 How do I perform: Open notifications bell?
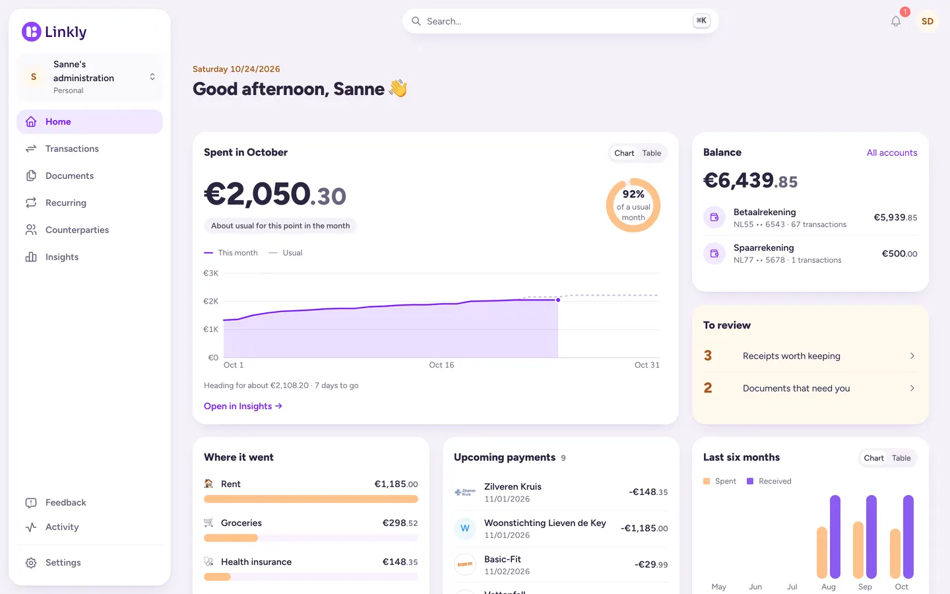[896, 21]
